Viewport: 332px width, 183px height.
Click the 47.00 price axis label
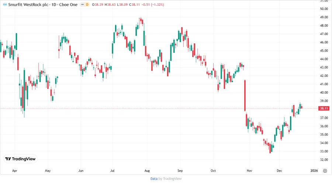point(324,34)
